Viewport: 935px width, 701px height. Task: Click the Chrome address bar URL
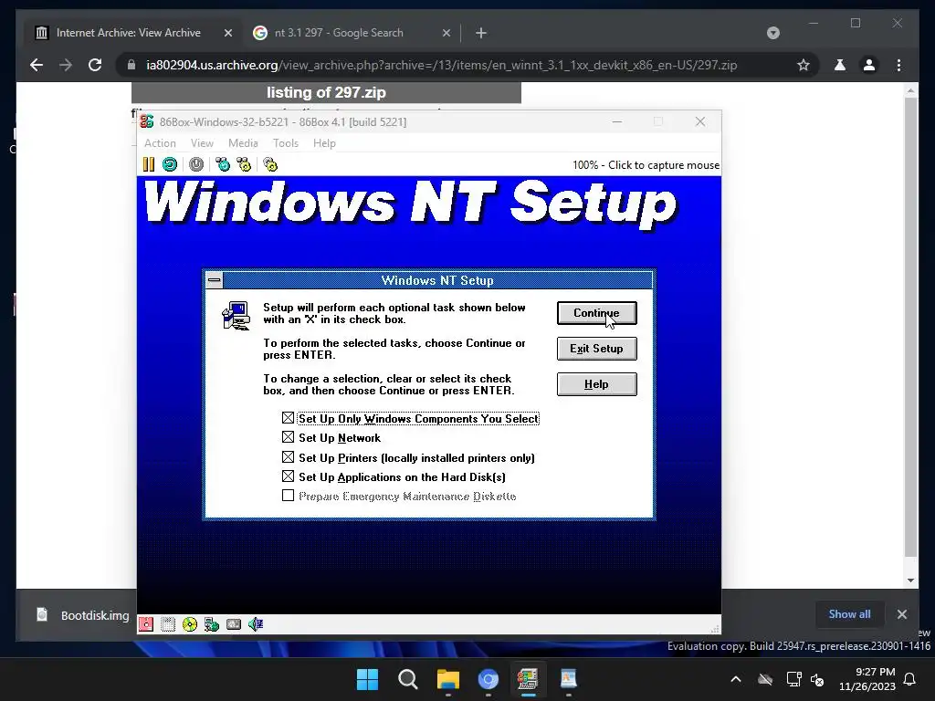[441, 65]
